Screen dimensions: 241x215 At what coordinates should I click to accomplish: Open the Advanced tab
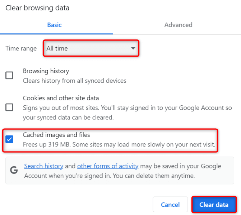point(178,25)
